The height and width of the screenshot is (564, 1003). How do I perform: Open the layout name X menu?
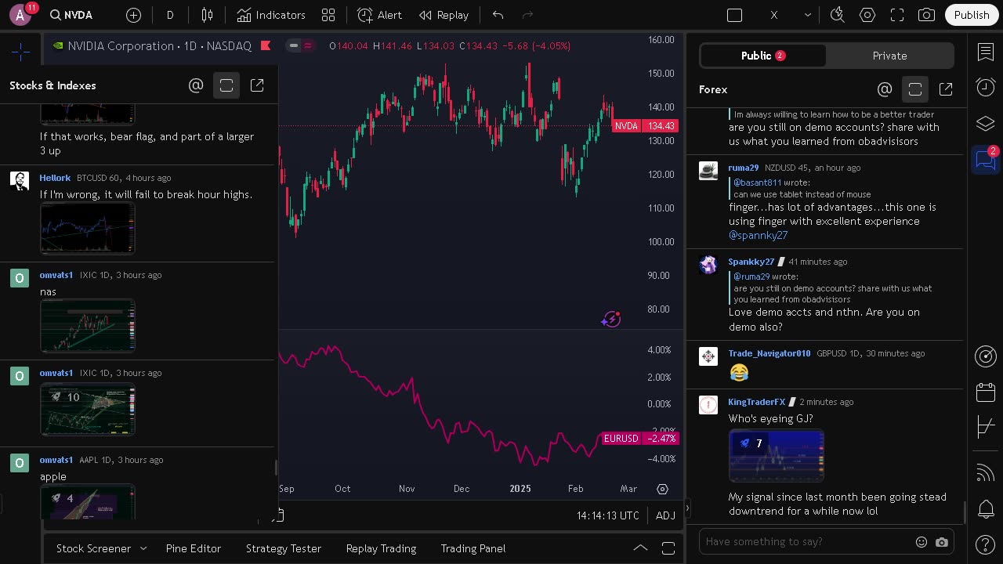coord(774,15)
